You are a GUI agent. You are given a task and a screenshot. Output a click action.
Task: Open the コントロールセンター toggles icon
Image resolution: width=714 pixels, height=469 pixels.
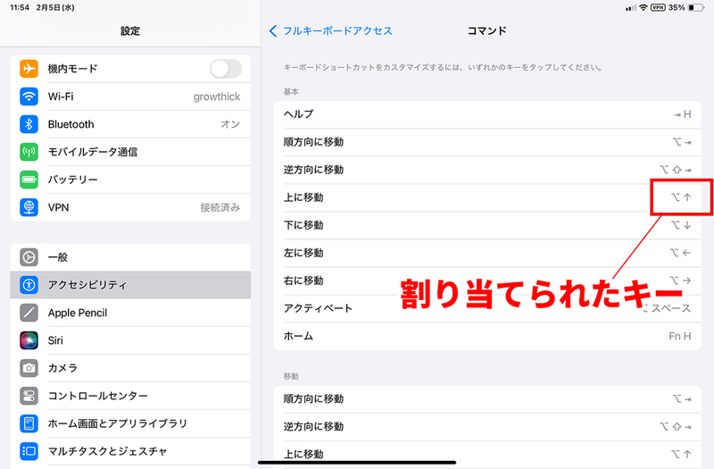pos(29,396)
